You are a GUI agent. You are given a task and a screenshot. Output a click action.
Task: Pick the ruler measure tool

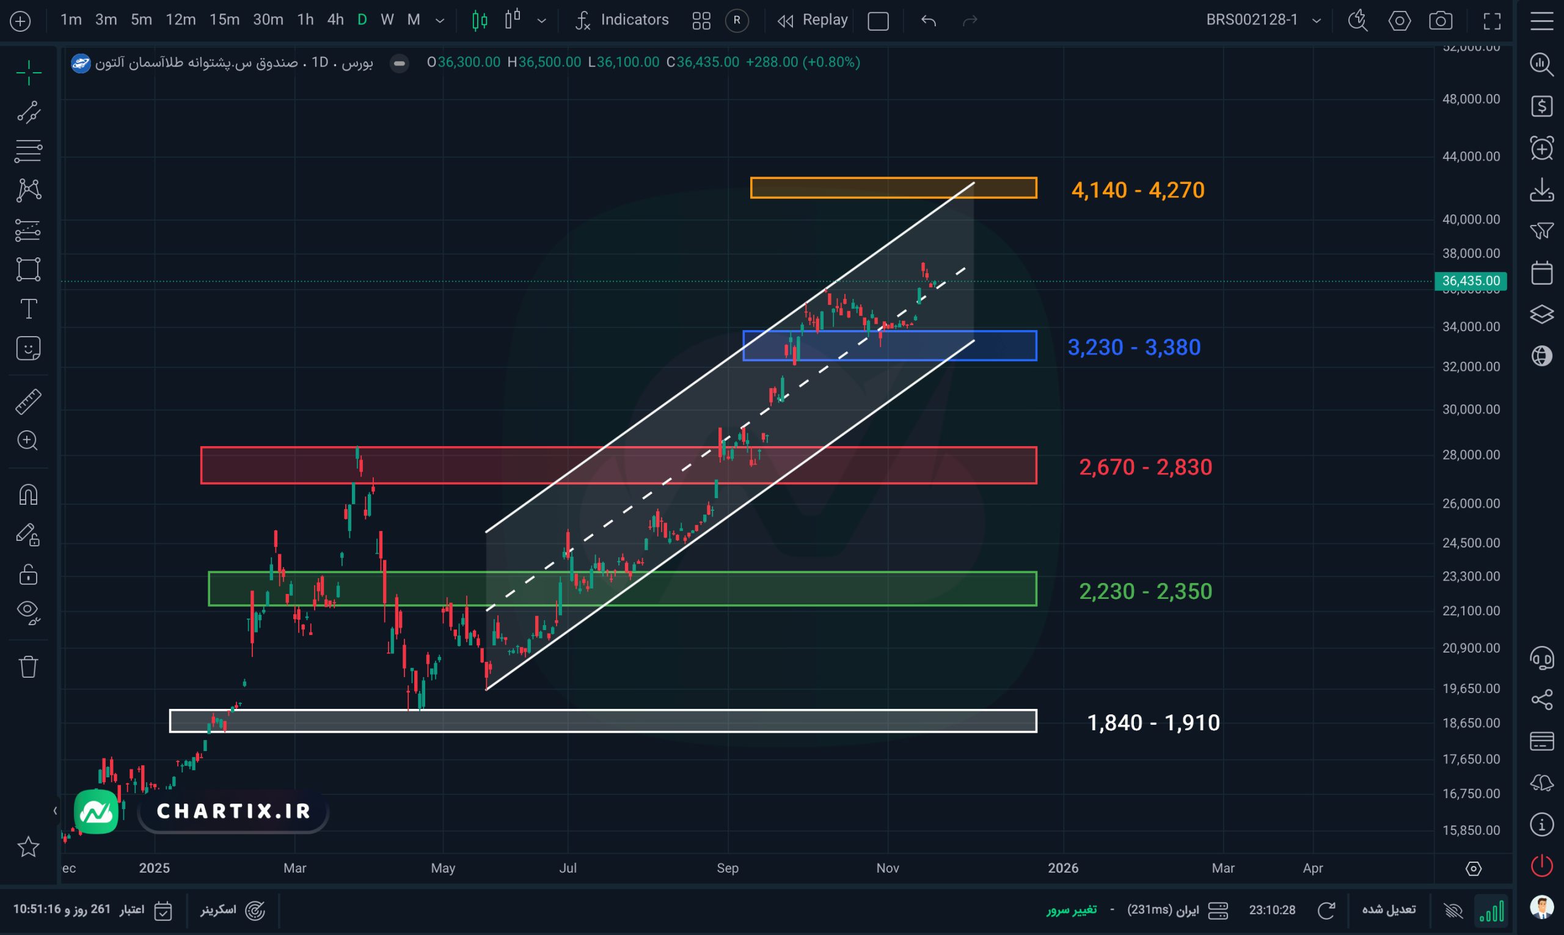28,402
